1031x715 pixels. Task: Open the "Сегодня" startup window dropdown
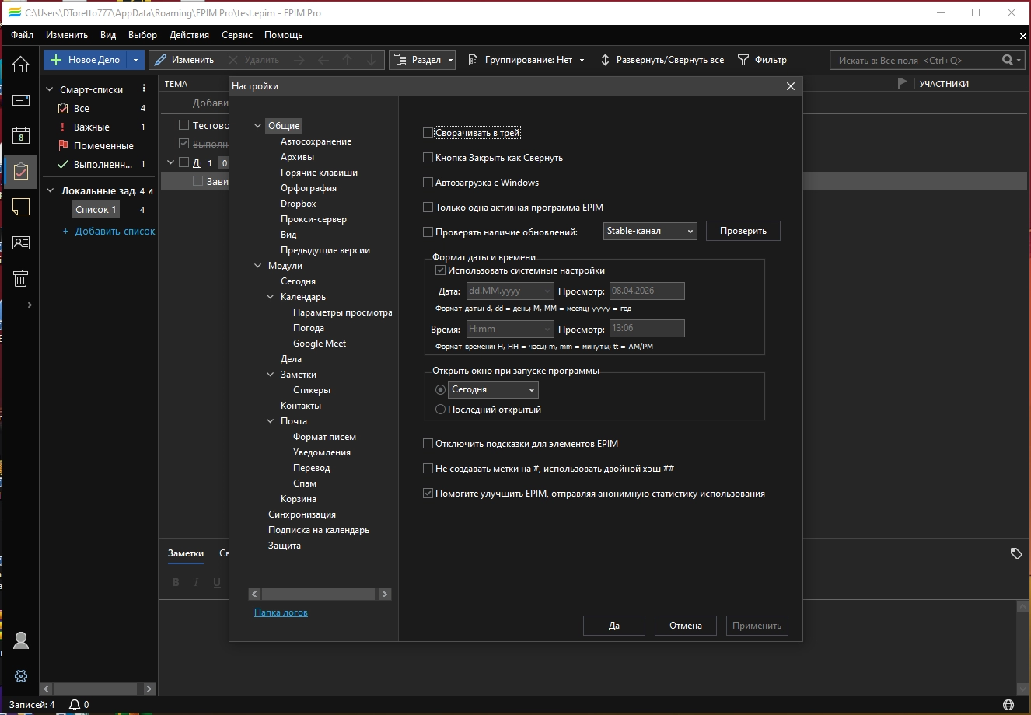tap(494, 389)
